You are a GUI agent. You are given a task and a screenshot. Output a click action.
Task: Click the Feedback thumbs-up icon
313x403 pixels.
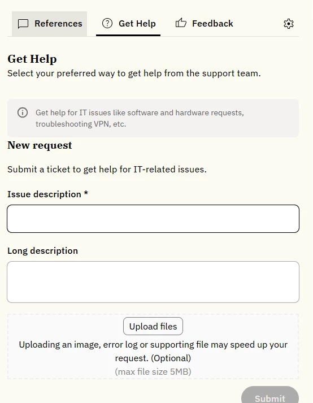coord(181,23)
